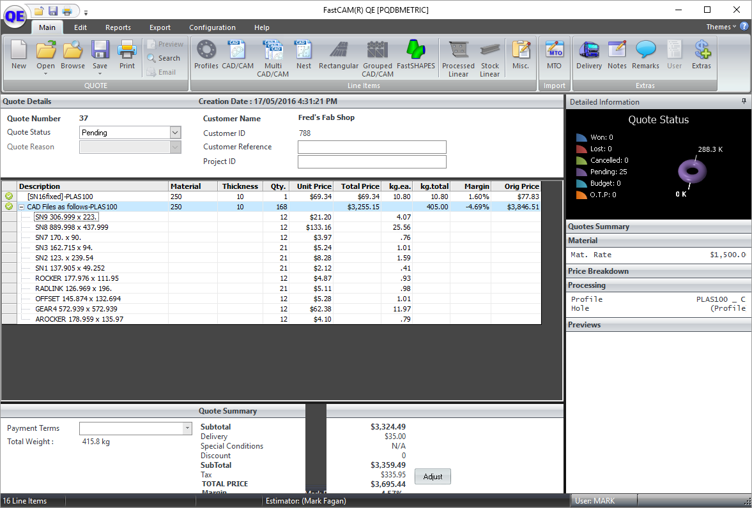This screenshot has height=508, width=752.
Task: Pin the Detailed Information panel
Action: coord(744,101)
